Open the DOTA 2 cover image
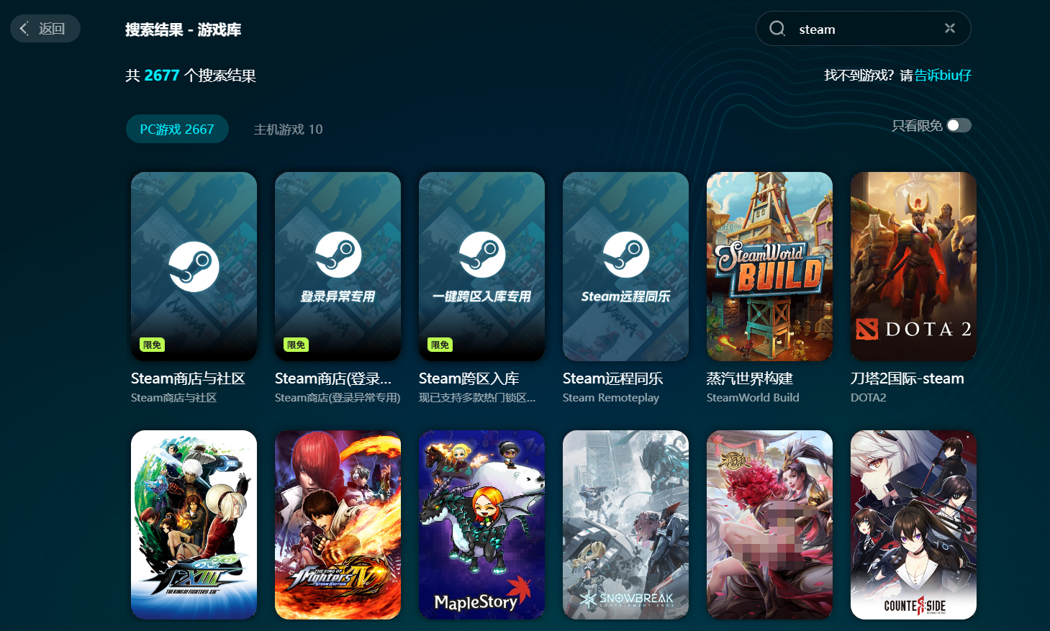Viewport: 1050px width, 631px height. 913,266
